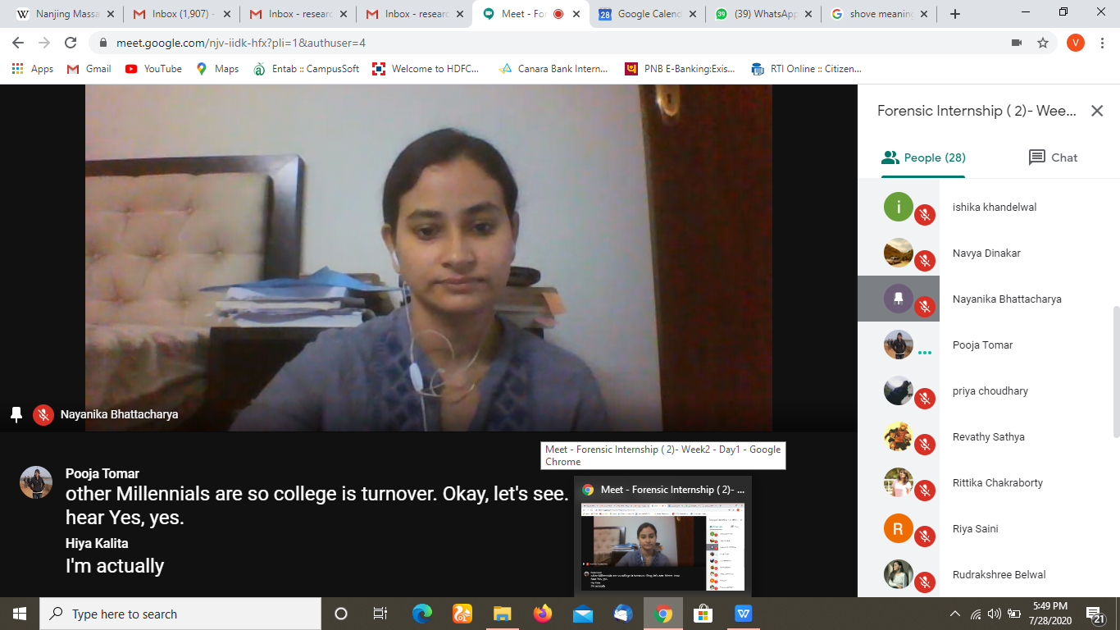Open Chrome's three-dot customize menu
The image size is (1120, 630).
1101,42
